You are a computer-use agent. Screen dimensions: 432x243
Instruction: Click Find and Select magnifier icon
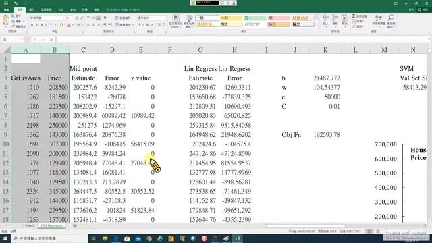click(391, 20)
